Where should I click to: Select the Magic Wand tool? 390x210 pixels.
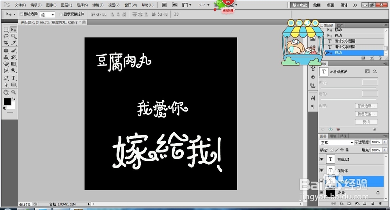(14, 36)
